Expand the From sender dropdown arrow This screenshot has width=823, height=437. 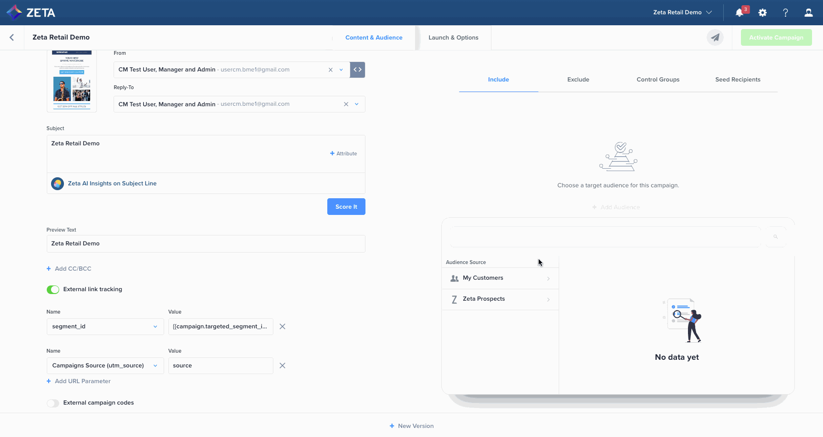341,70
